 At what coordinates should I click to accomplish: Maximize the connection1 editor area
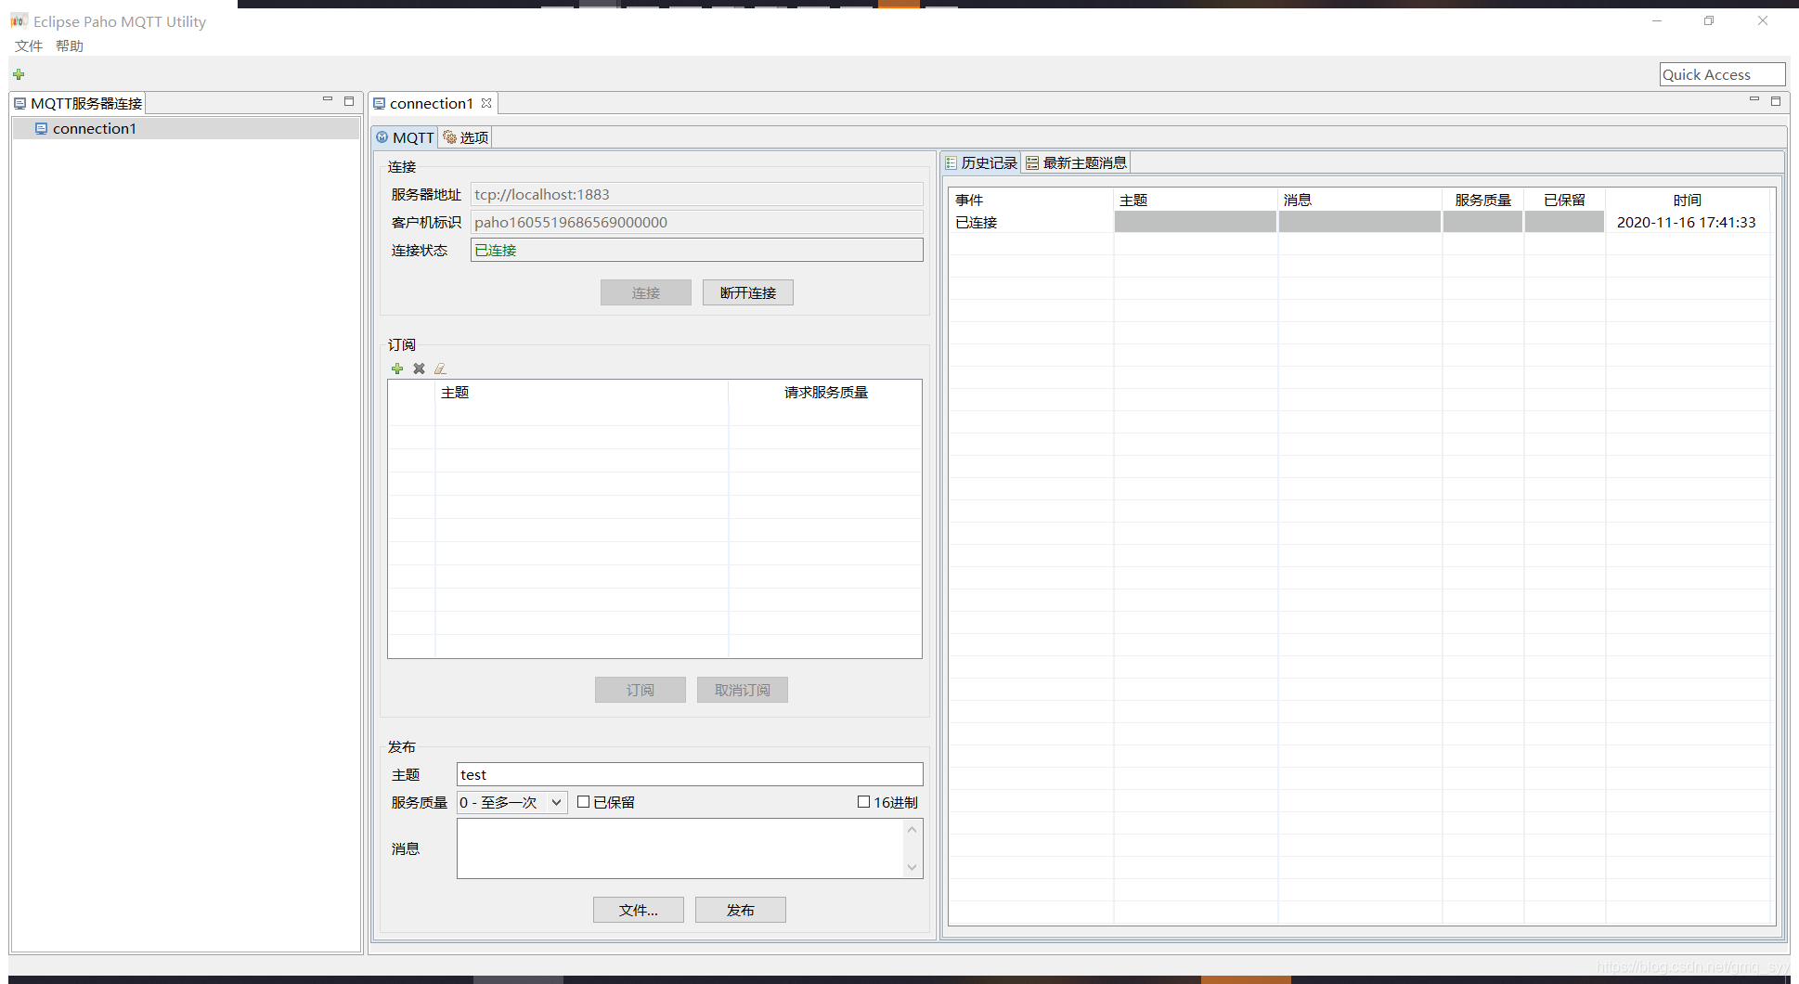point(1776,100)
